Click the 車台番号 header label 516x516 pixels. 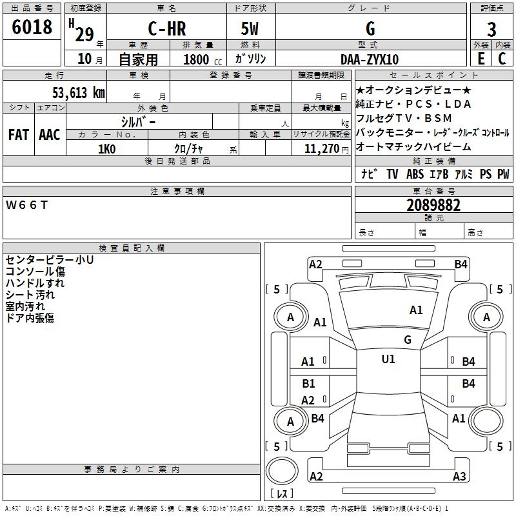click(433, 191)
